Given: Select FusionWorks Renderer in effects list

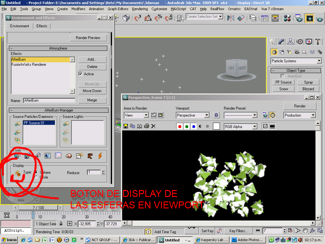Looking at the screenshot, I should point(41,64).
